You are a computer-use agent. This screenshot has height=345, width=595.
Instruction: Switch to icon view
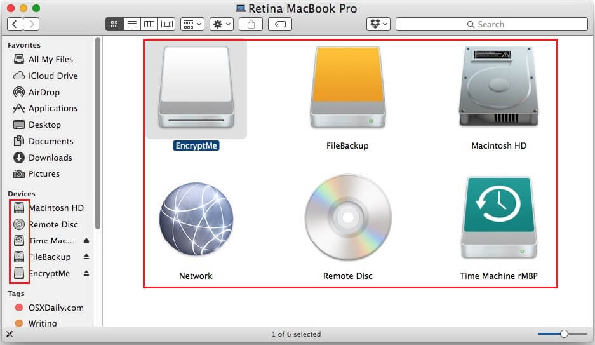114,24
